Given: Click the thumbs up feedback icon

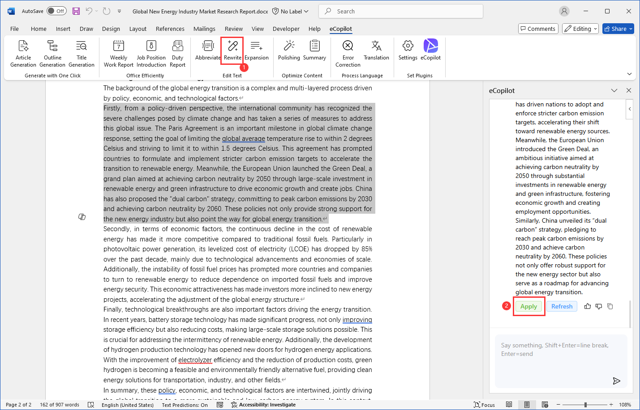Looking at the screenshot, I should point(588,306).
